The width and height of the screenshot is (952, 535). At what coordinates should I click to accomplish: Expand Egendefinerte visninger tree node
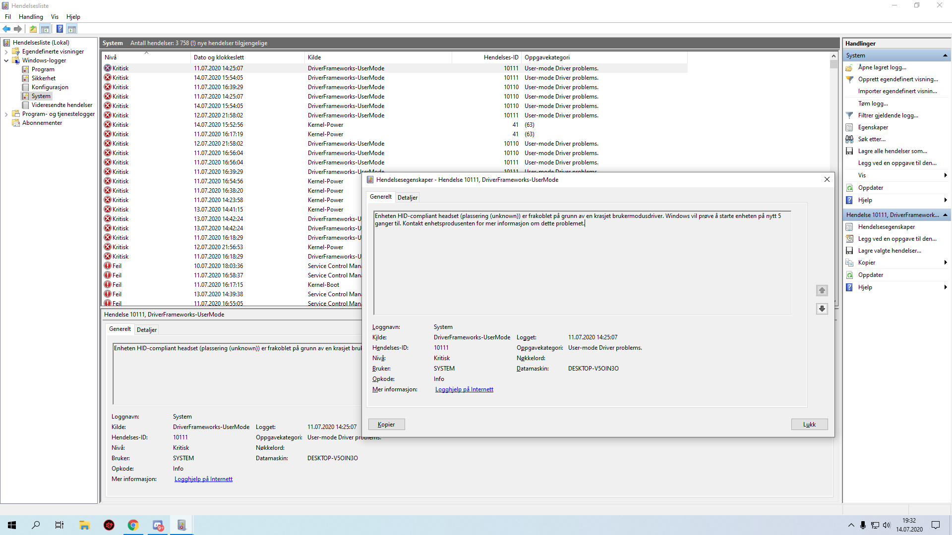pyautogui.click(x=6, y=52)
